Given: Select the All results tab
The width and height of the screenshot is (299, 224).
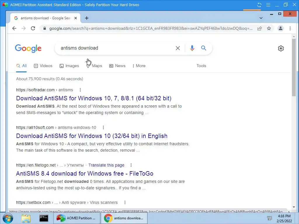Looking at the screenshot, I should click(x=21, y=66).
